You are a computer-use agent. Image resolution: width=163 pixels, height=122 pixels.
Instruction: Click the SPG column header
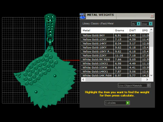(145, 30)
